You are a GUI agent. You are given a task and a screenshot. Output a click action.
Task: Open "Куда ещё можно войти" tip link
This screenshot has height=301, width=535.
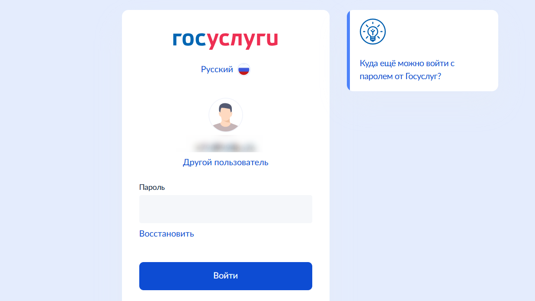(x=407, y=64)
